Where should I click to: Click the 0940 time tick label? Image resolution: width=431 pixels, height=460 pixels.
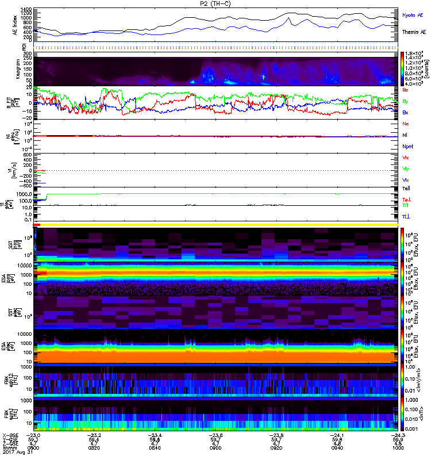point(337,448)
